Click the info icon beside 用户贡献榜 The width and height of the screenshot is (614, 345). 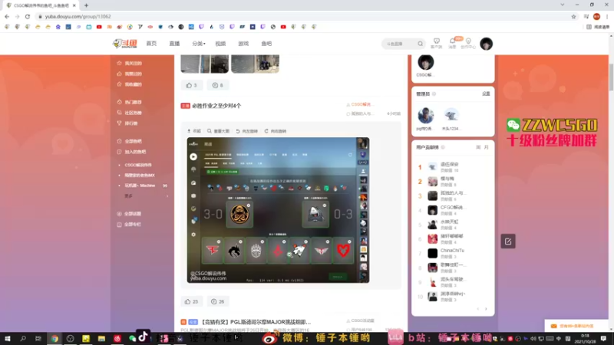[x=443, y=147]
